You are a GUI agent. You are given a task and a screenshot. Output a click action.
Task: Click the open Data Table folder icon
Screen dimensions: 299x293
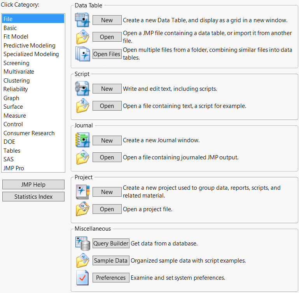[82, 37]
